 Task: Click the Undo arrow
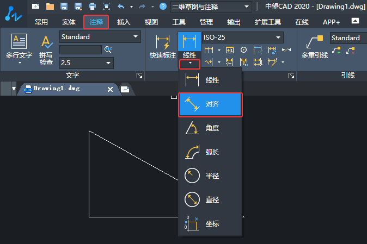click(121, 7)
